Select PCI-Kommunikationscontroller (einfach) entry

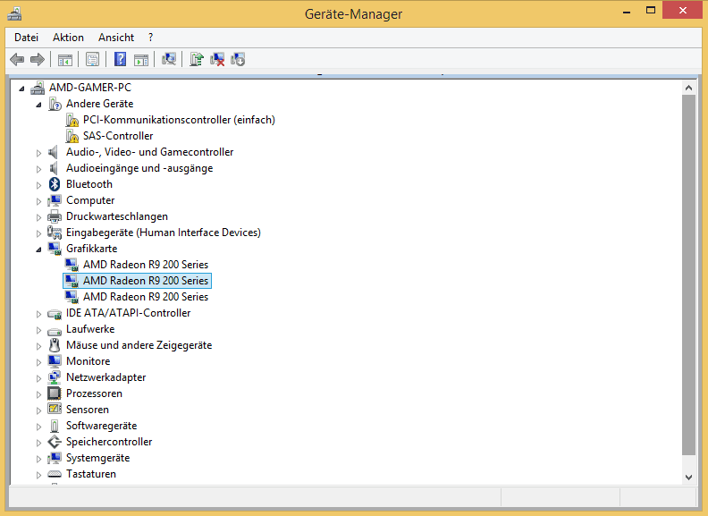[179, 120]
